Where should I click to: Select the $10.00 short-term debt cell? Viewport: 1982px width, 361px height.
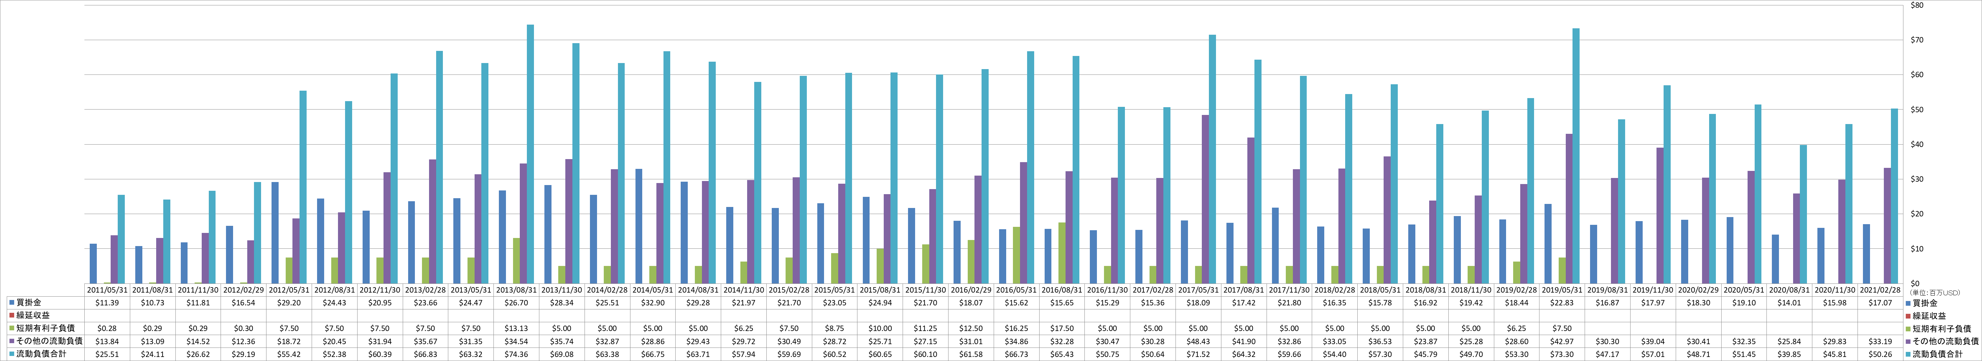coord(880,328)
